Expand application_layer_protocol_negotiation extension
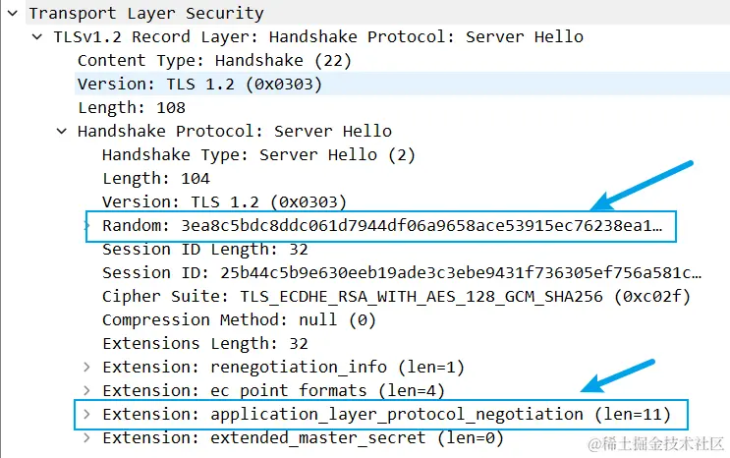This screenshot has width=730, height=458. coord(86,415)
